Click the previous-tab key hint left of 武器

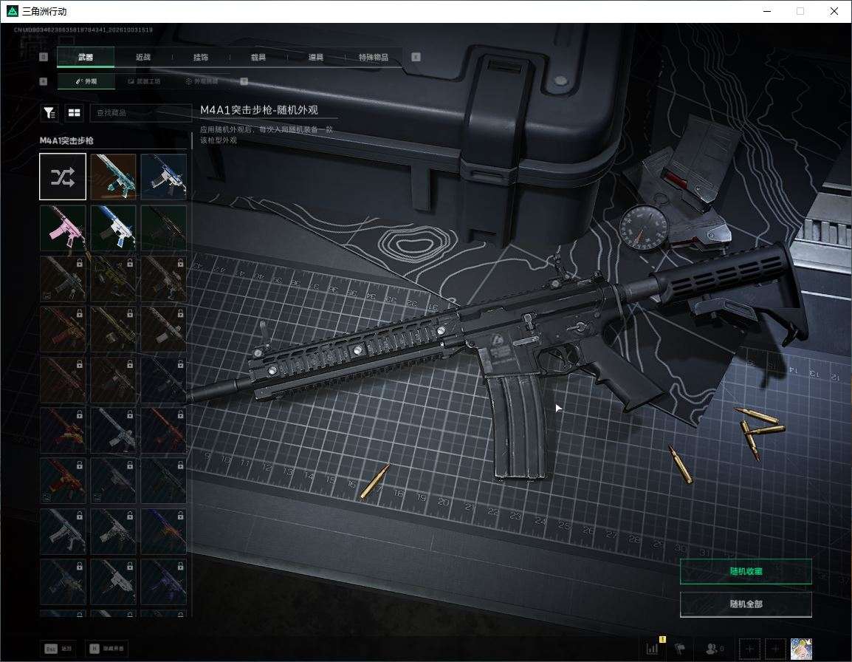[44, 57]
